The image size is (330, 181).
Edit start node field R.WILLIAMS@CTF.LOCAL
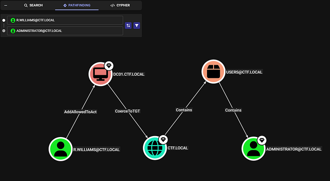pyautogui.click(x=65, y=20)
